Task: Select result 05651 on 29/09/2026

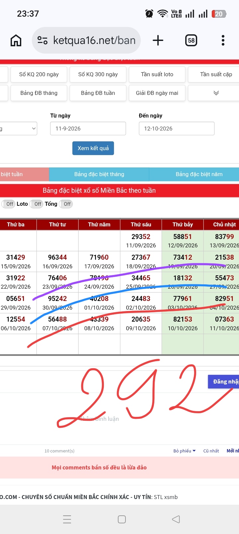Action: coord(16,299)
